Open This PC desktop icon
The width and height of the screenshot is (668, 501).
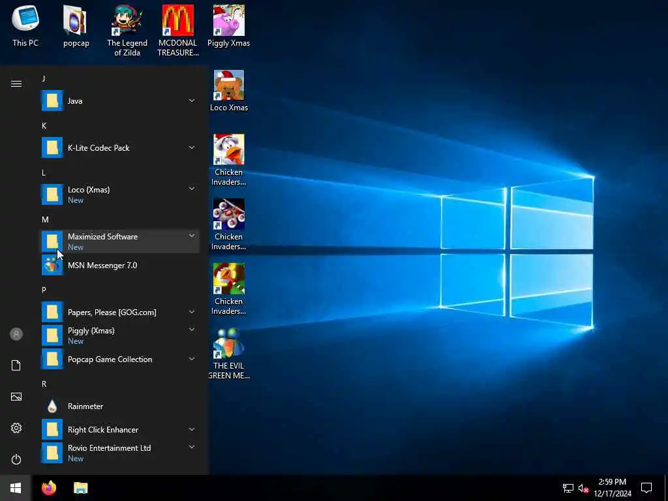(25, 25)
